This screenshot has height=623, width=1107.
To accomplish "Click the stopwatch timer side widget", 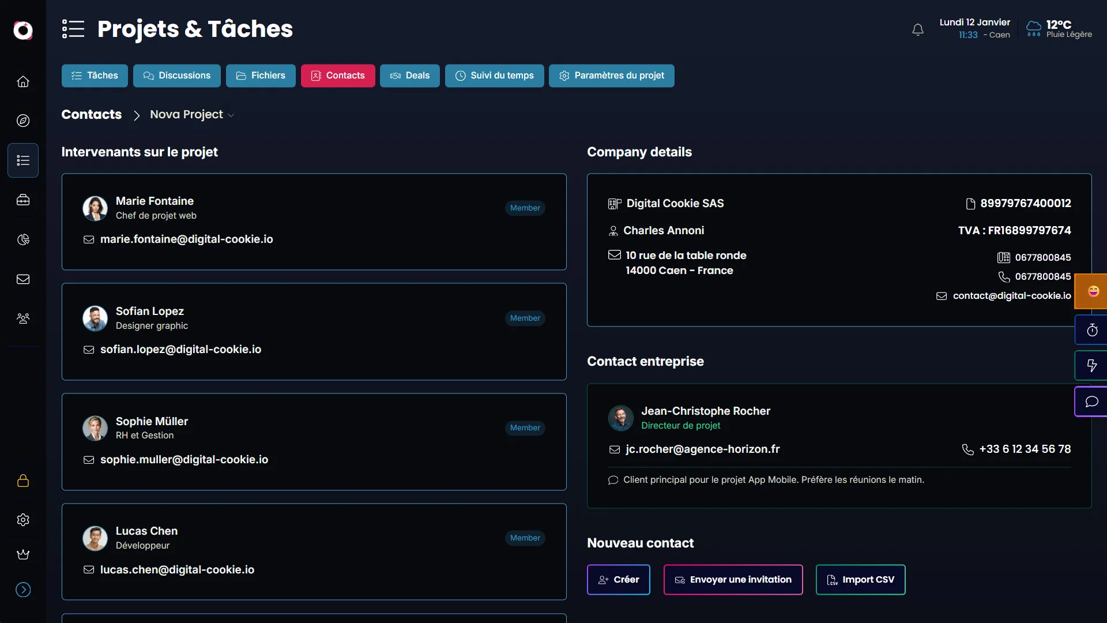I will [1092, 330].
